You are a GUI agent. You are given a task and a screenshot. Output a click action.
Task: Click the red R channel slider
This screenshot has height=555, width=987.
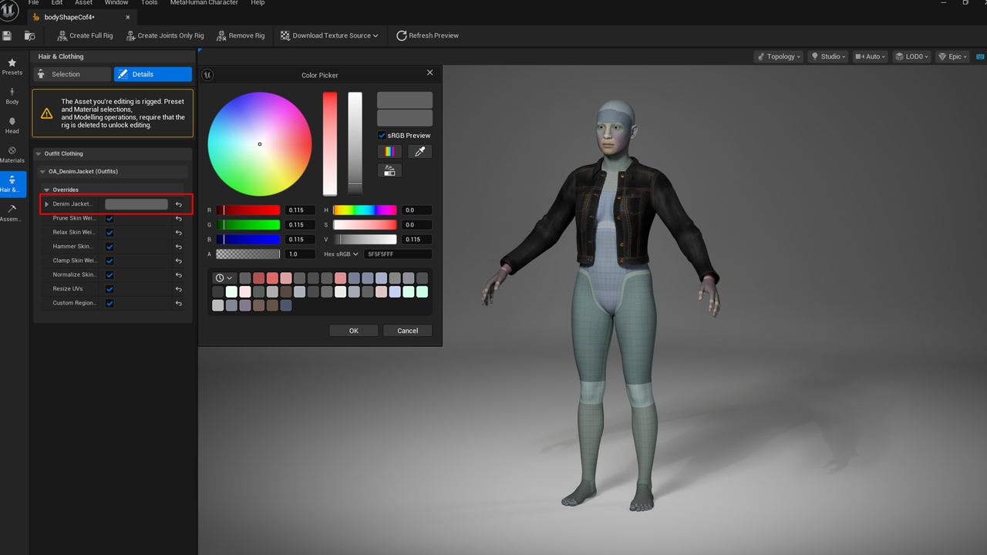click(x=248, y=210)
